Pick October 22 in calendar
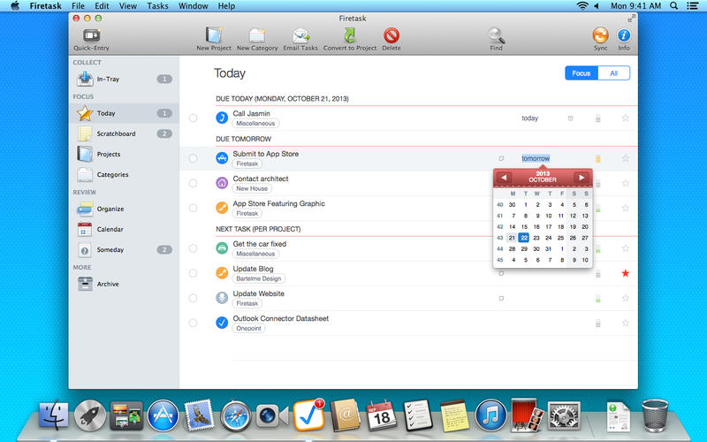Screen dimensions: 707x442 [523, 238]
